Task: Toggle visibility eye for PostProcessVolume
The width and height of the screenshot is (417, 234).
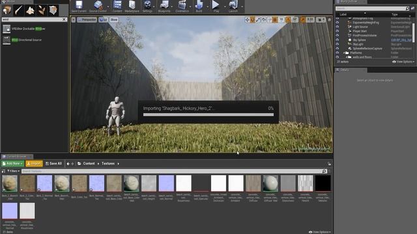Action: (338, 36)
